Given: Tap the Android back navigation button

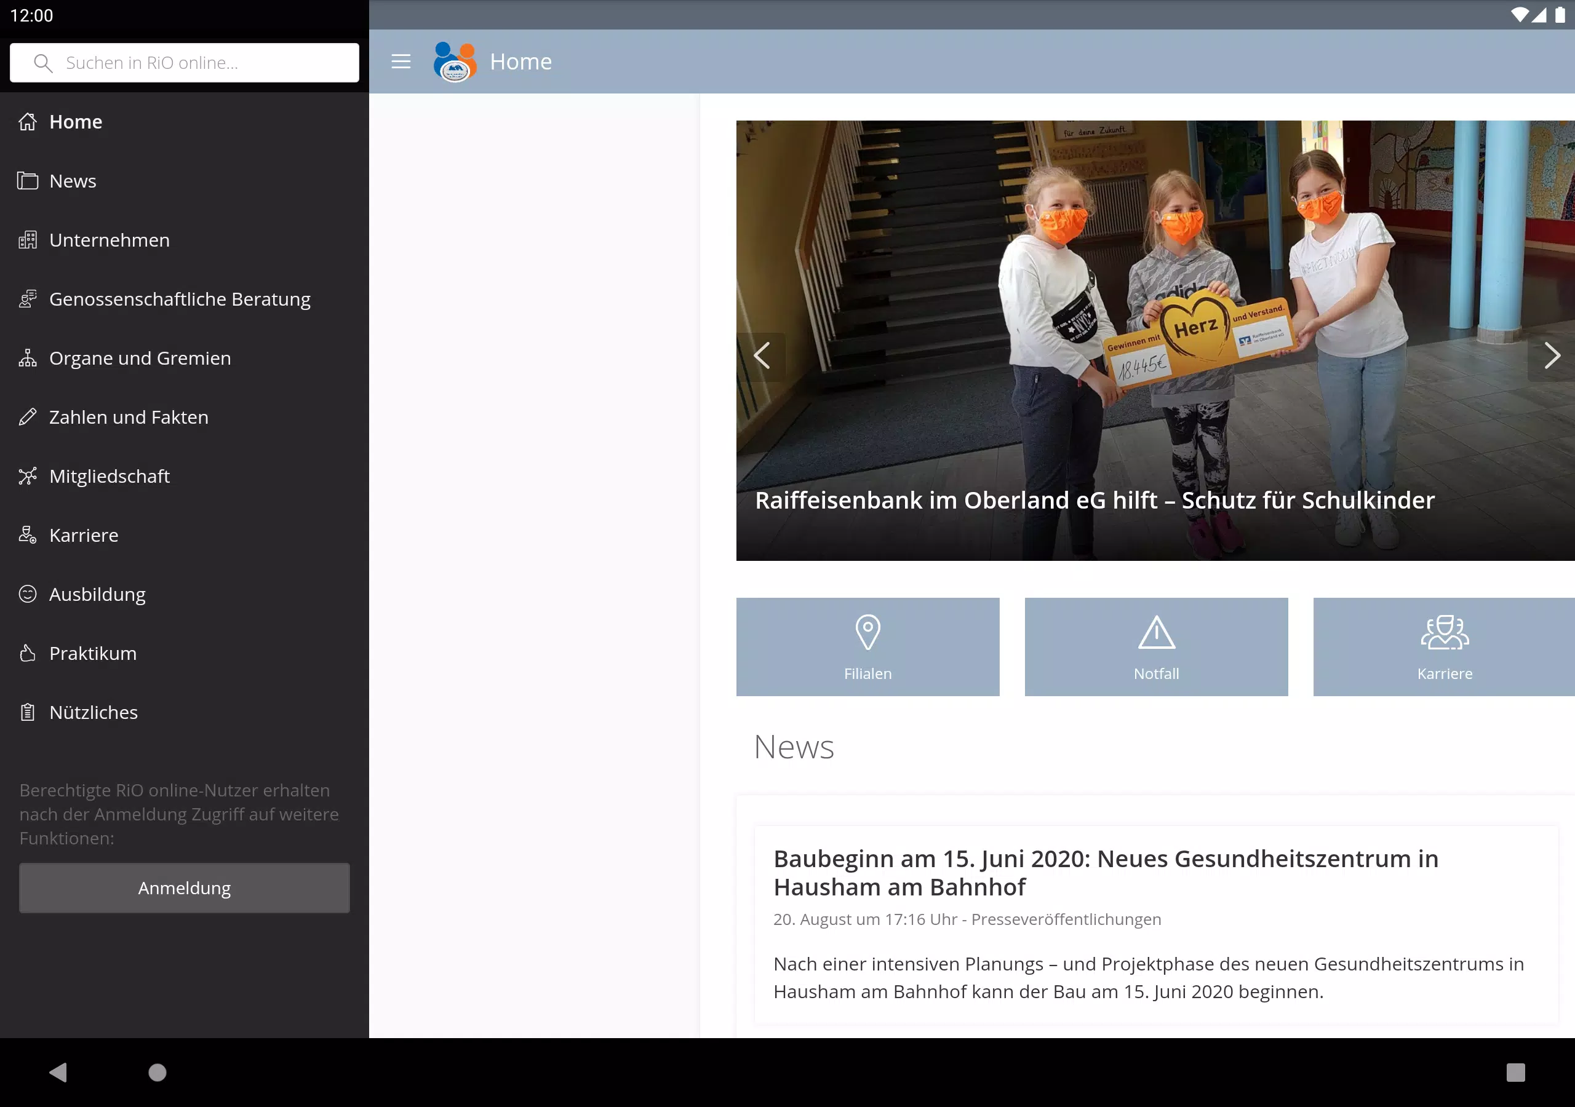Looking at the screenshot, I should coord(58,1072).
